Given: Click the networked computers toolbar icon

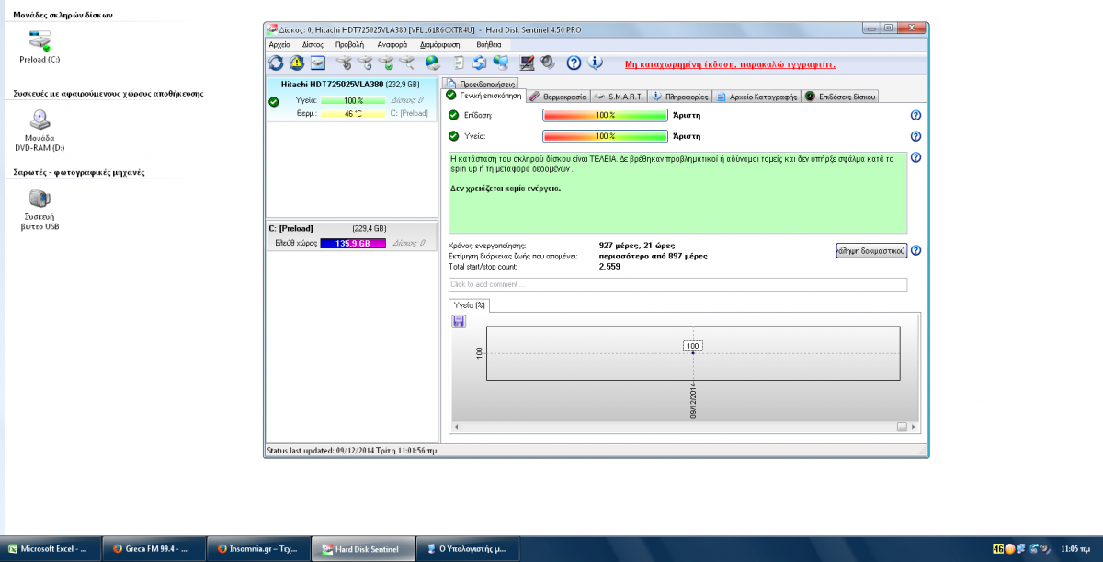Looking at the screenshot, I should [x=501, y=63].
